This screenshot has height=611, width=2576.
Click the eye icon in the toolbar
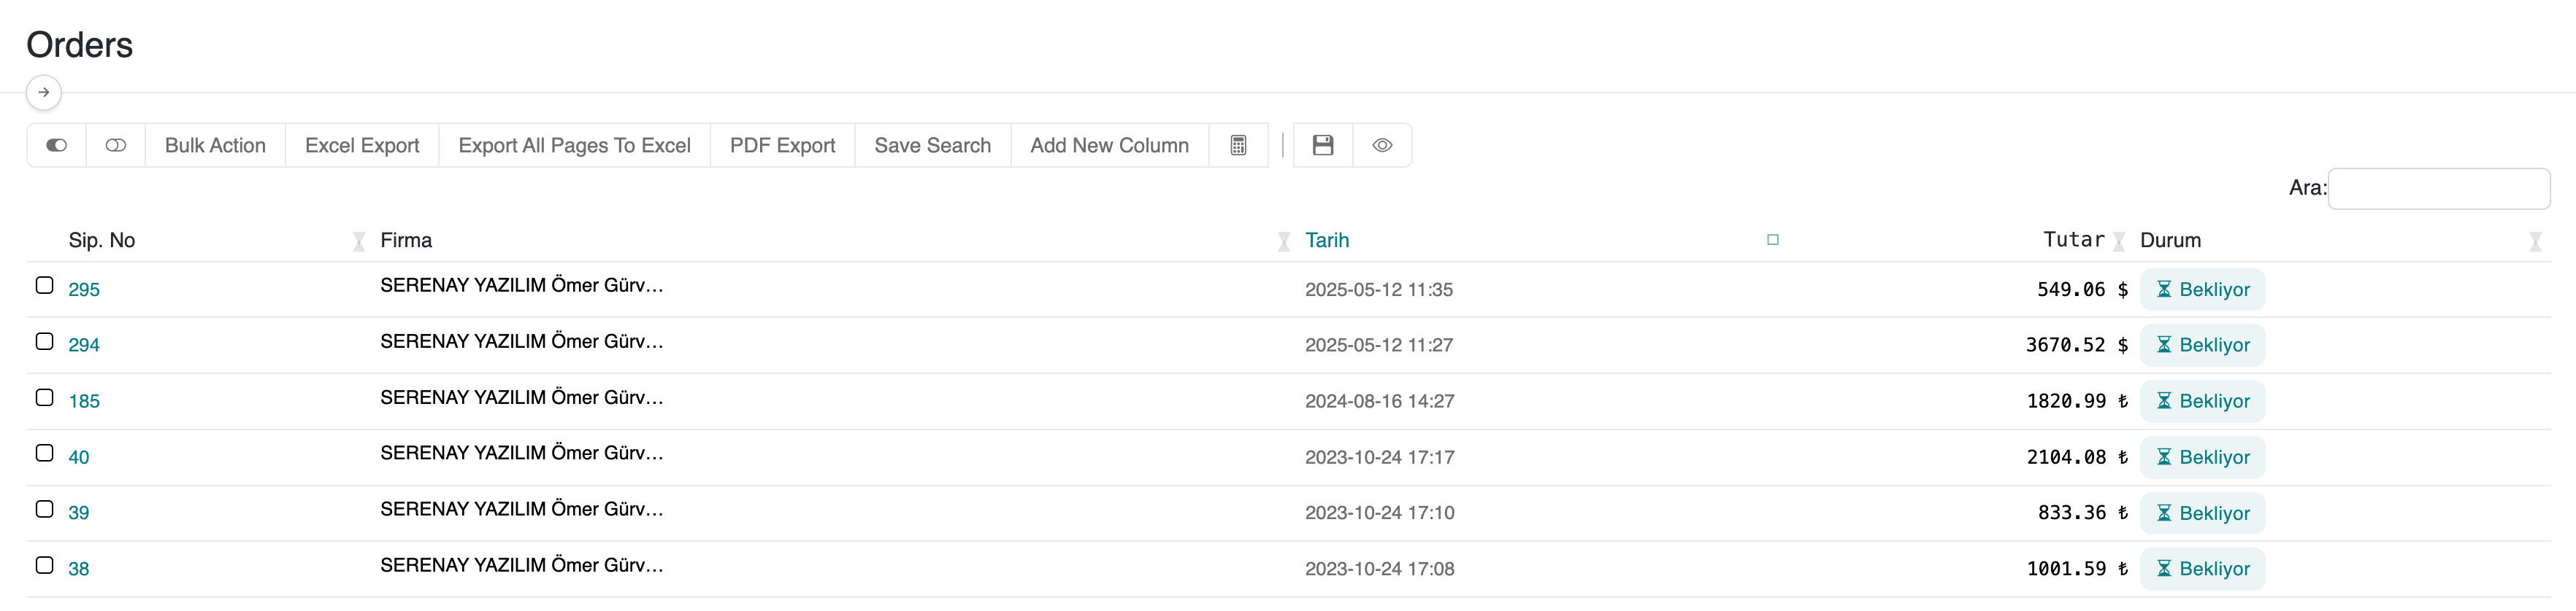pyautogui.click(x=1382, y=146)
